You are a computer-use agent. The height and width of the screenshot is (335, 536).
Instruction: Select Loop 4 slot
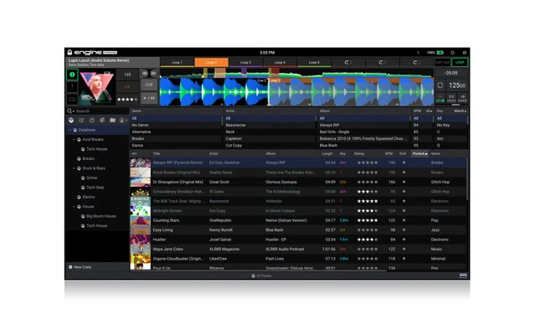point(280,62)
